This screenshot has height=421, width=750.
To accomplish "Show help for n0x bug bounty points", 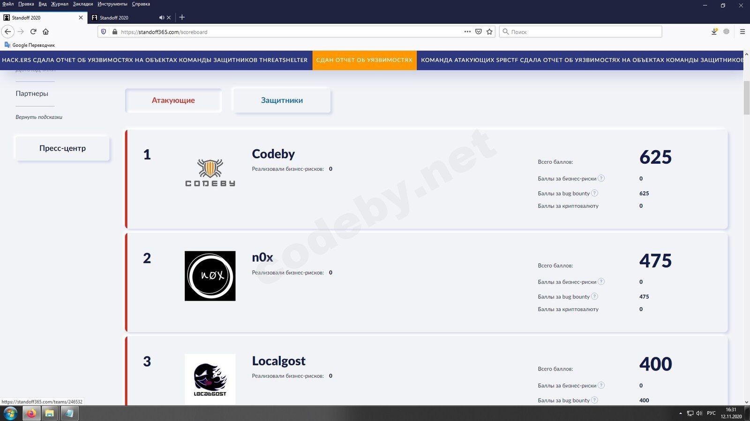I will [594, 297].
